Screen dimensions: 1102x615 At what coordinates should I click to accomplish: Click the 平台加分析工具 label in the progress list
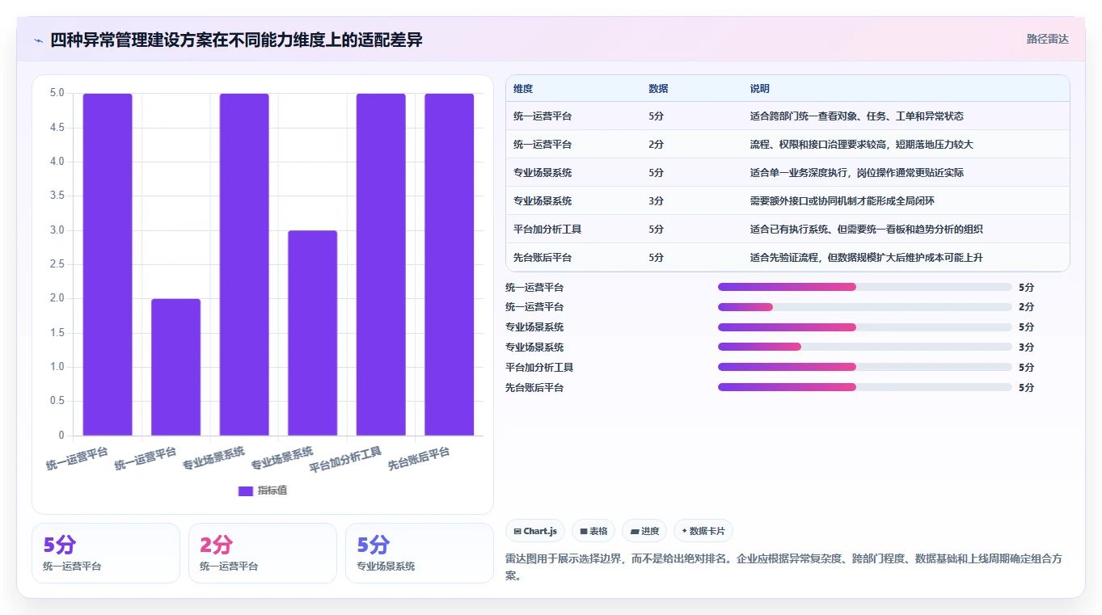(539, 368)
